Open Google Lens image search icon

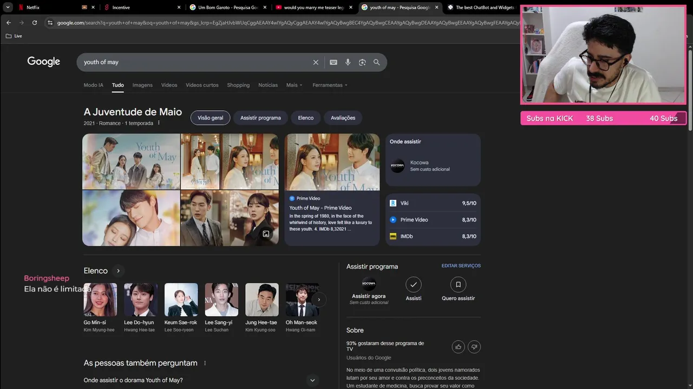(362, 62)
